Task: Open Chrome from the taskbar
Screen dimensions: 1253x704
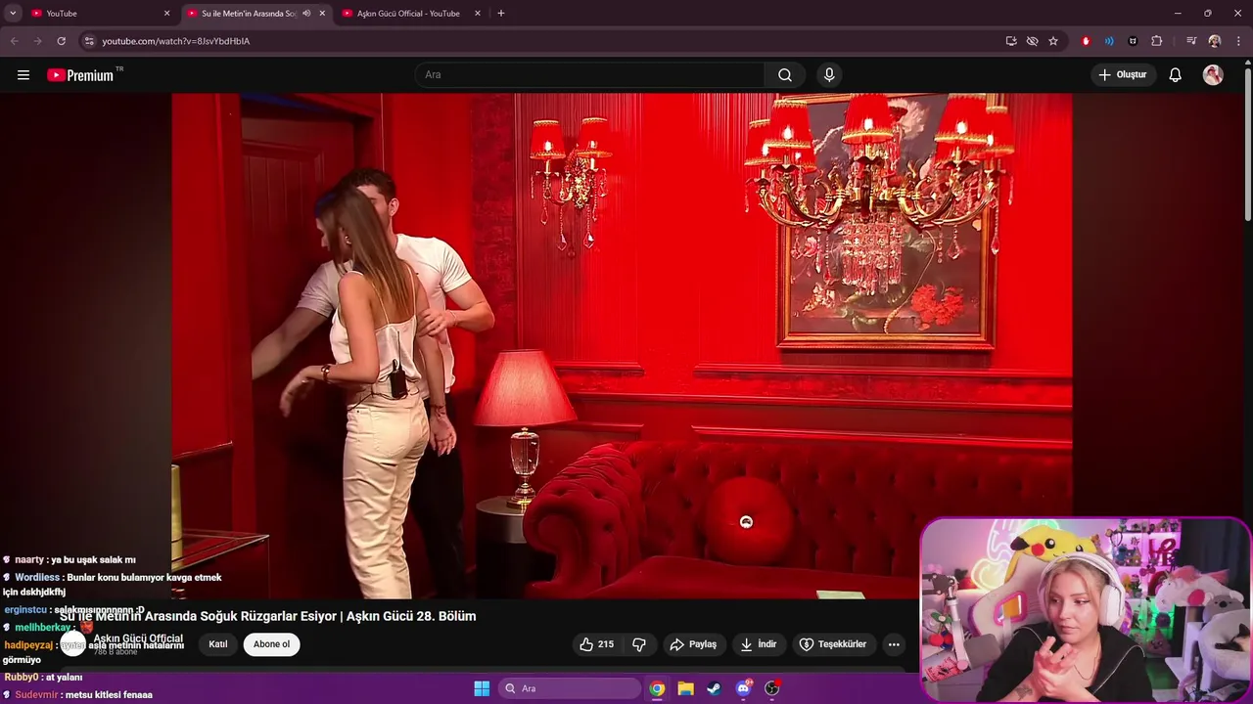Action: (x=657, y=688)
